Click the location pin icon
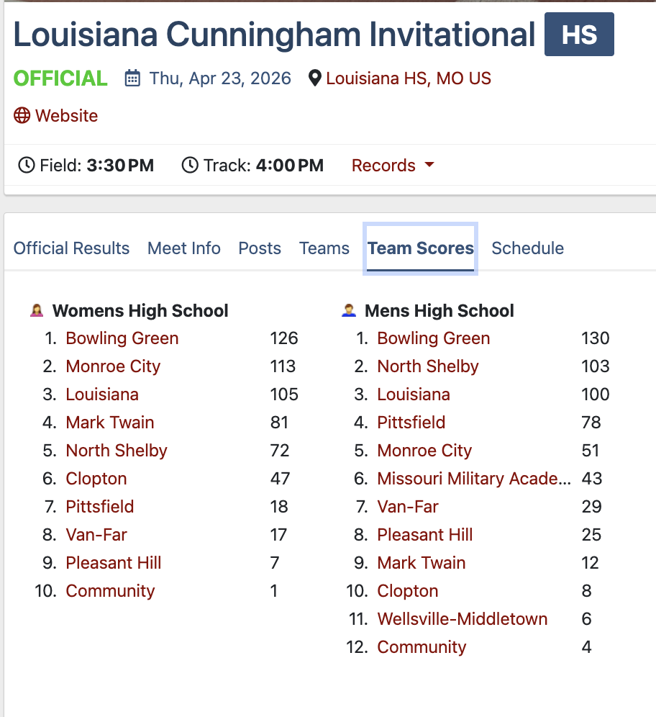 (x=314, y=78)
